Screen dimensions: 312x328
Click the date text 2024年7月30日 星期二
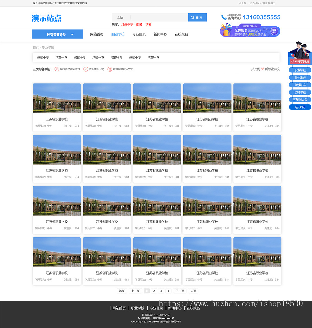(x=262, y=3)
